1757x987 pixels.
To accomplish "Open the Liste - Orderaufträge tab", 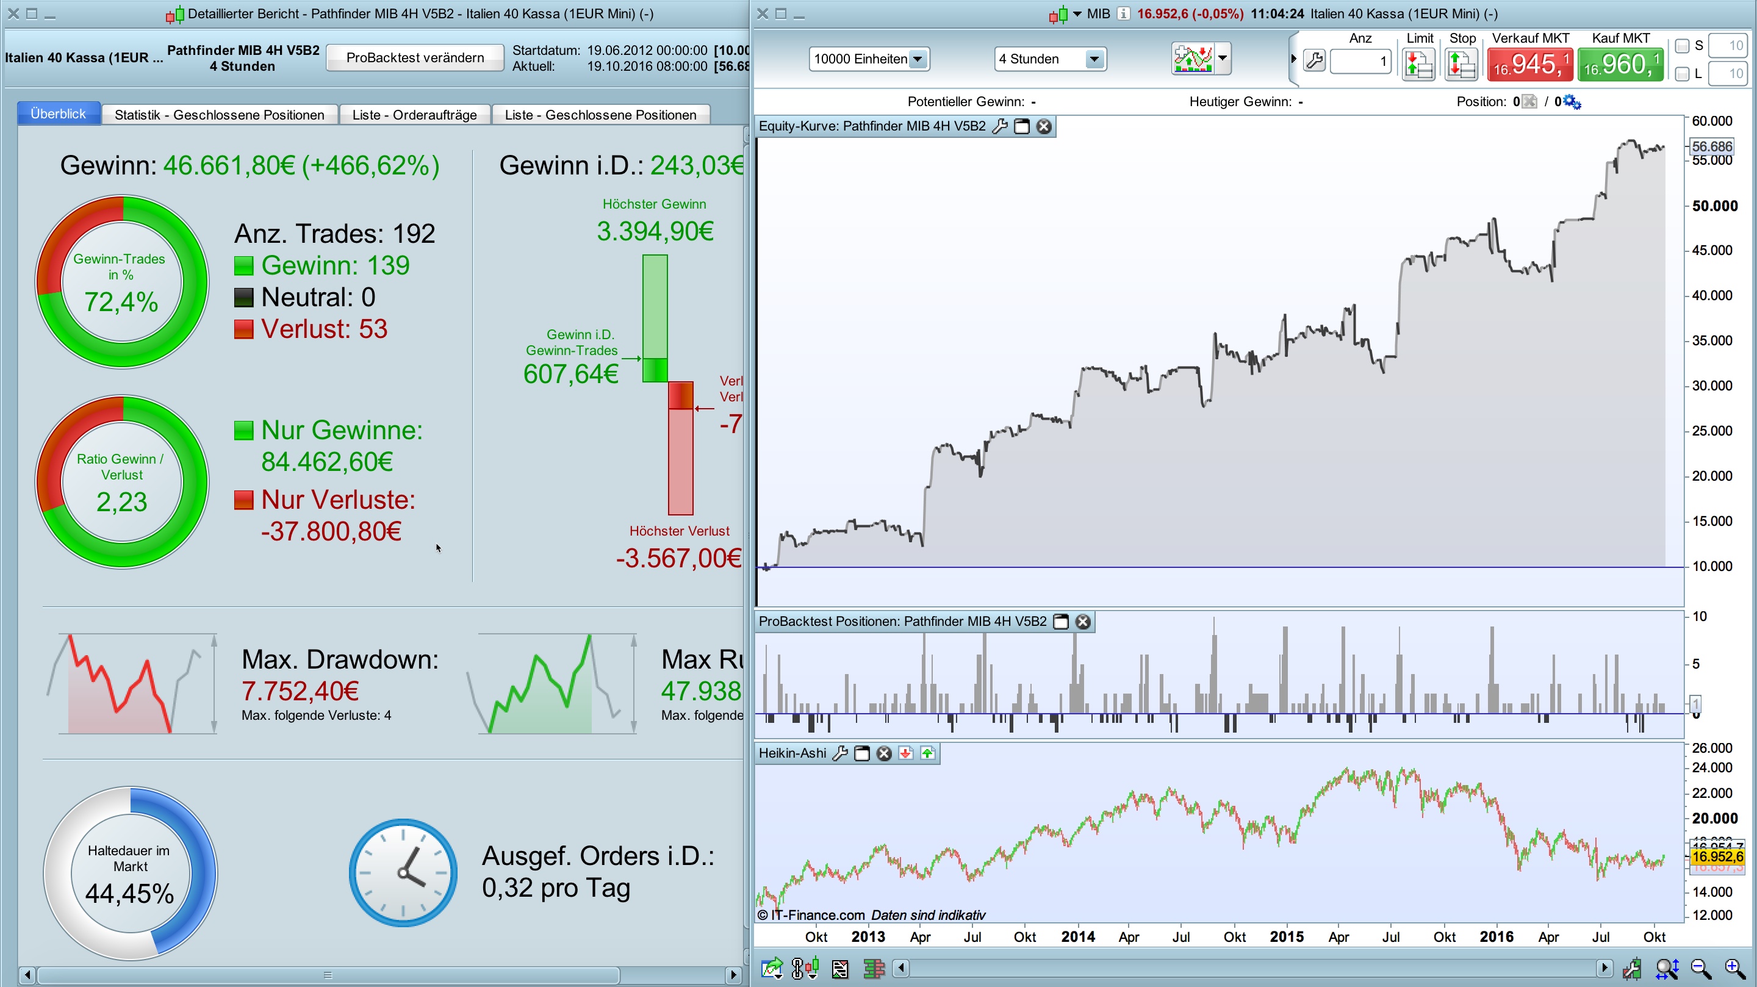I will pyautogui.click(x=414, y=115).
